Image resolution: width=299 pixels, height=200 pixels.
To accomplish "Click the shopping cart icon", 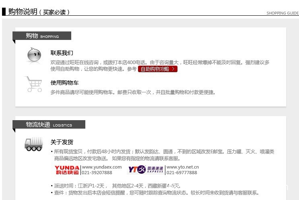I will [33, 84].
